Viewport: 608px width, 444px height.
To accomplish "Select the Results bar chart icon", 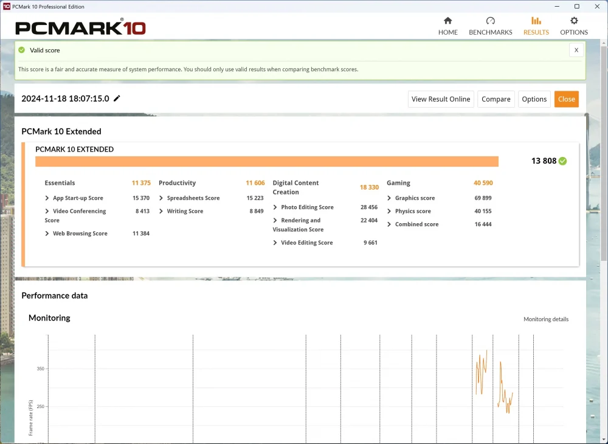I will point(536,21).
